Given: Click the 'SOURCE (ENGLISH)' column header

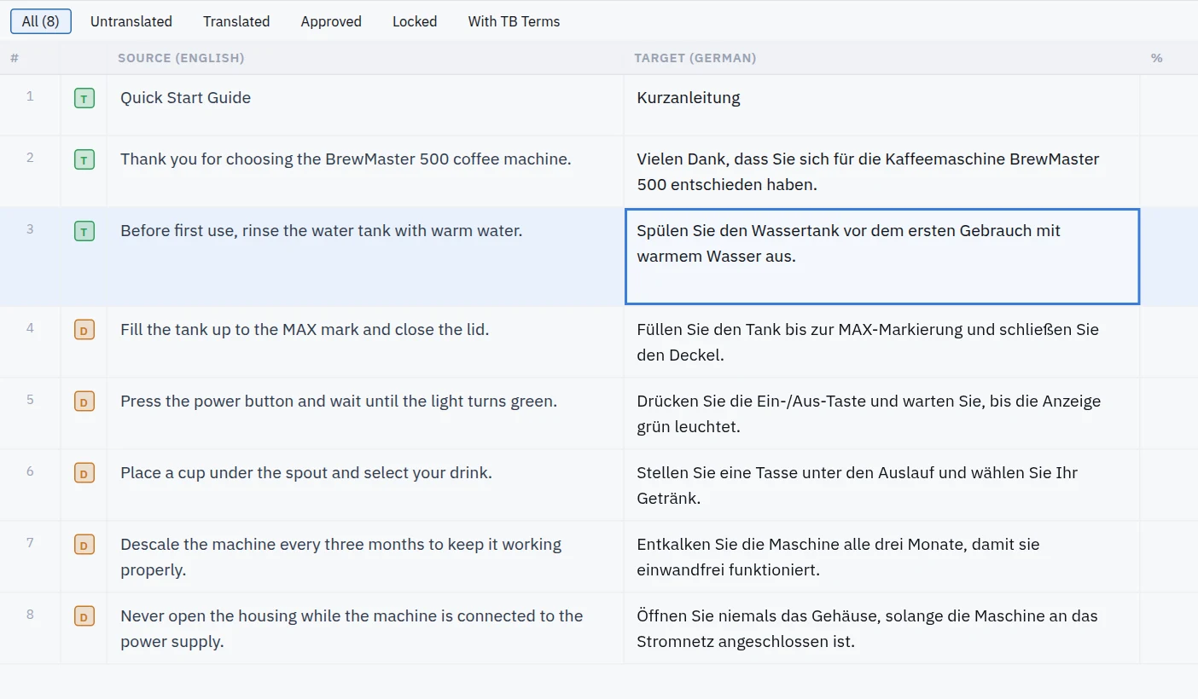Looking at the screenshot, I should (181, 58).
